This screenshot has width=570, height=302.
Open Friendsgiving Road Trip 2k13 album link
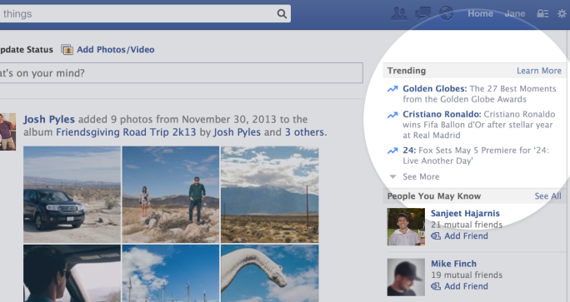click(126, 132)
